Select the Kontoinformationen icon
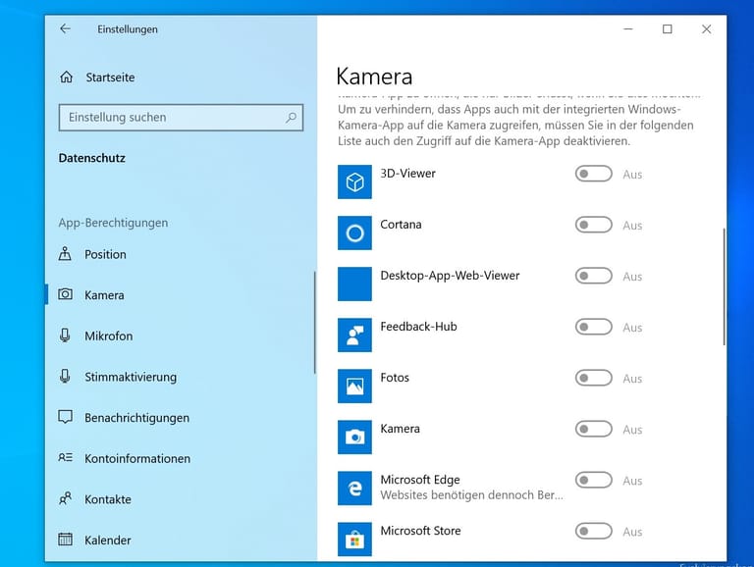 click(x=65, y=457)
